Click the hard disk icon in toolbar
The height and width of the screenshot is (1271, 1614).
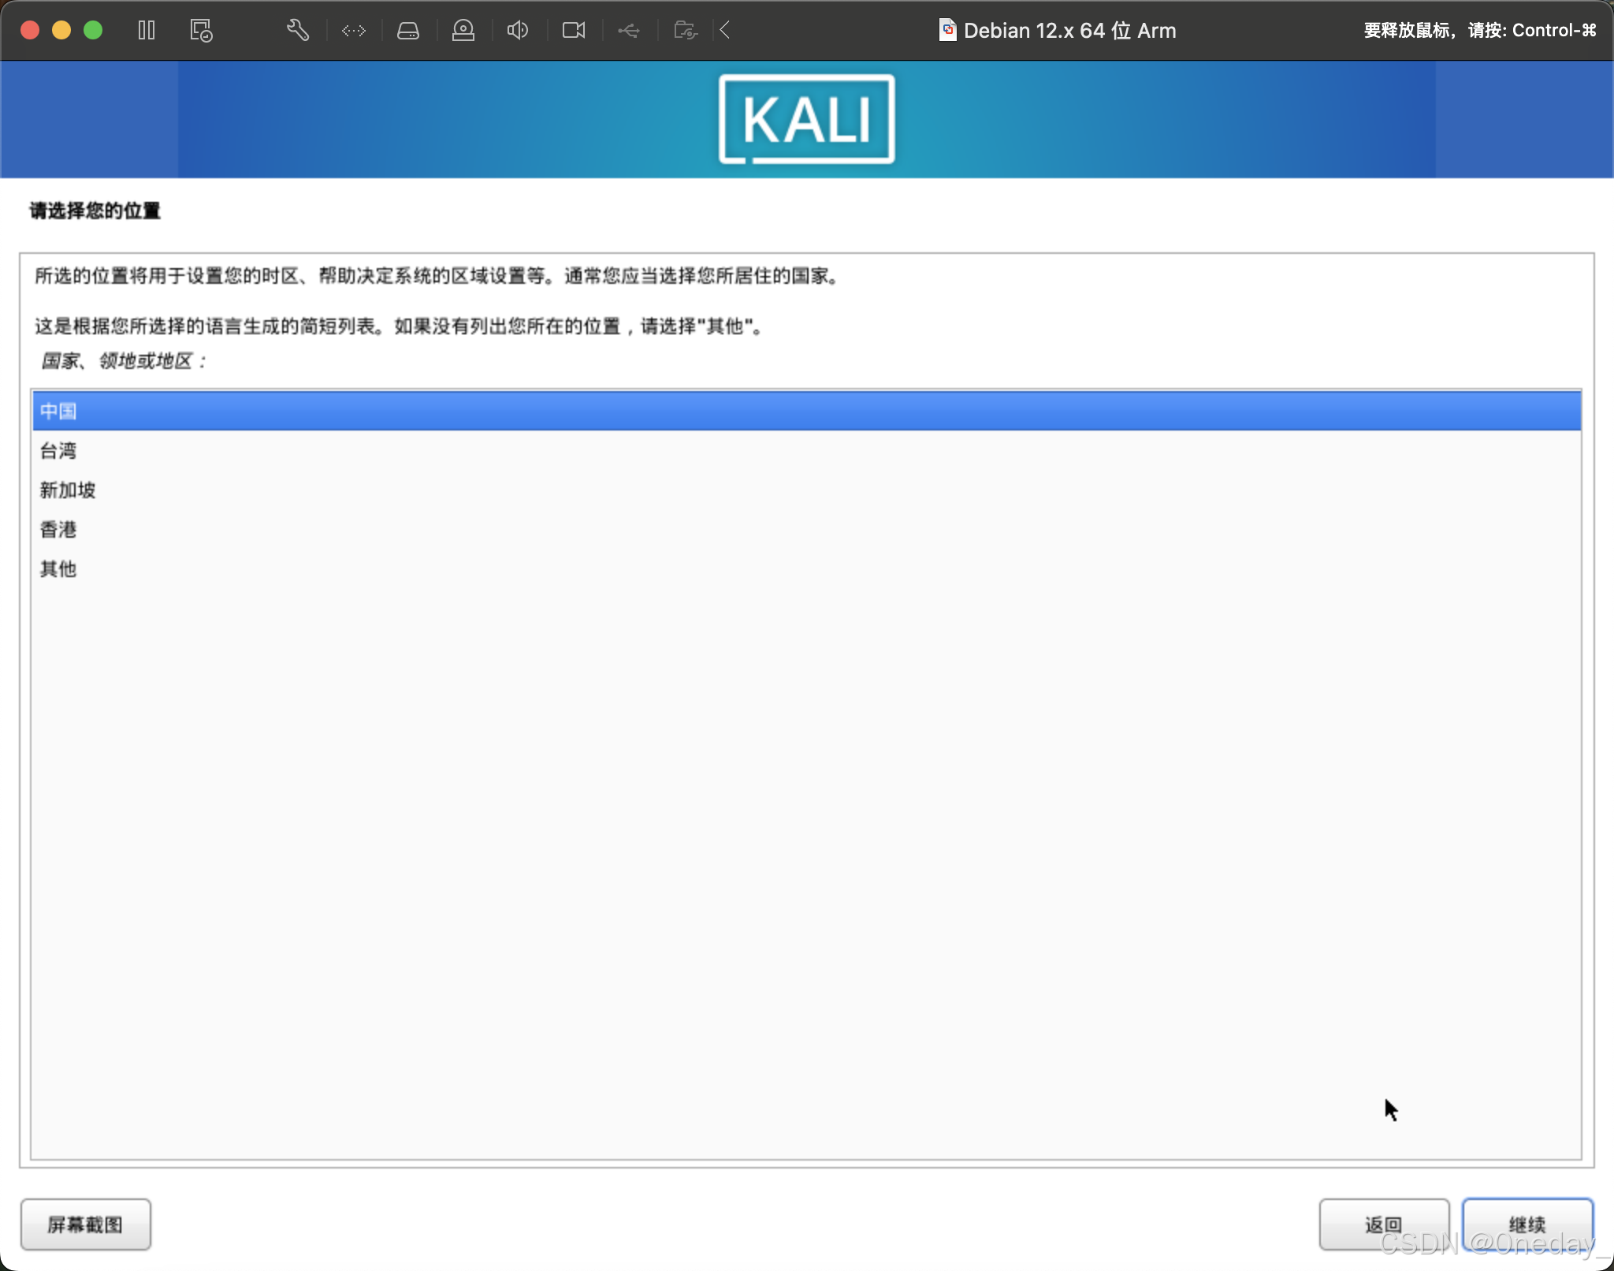click(x=407, y=31)
